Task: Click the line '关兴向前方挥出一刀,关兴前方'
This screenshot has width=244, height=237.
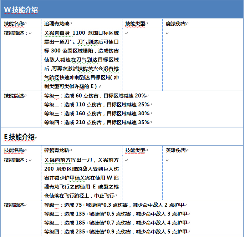Action: 82,160
